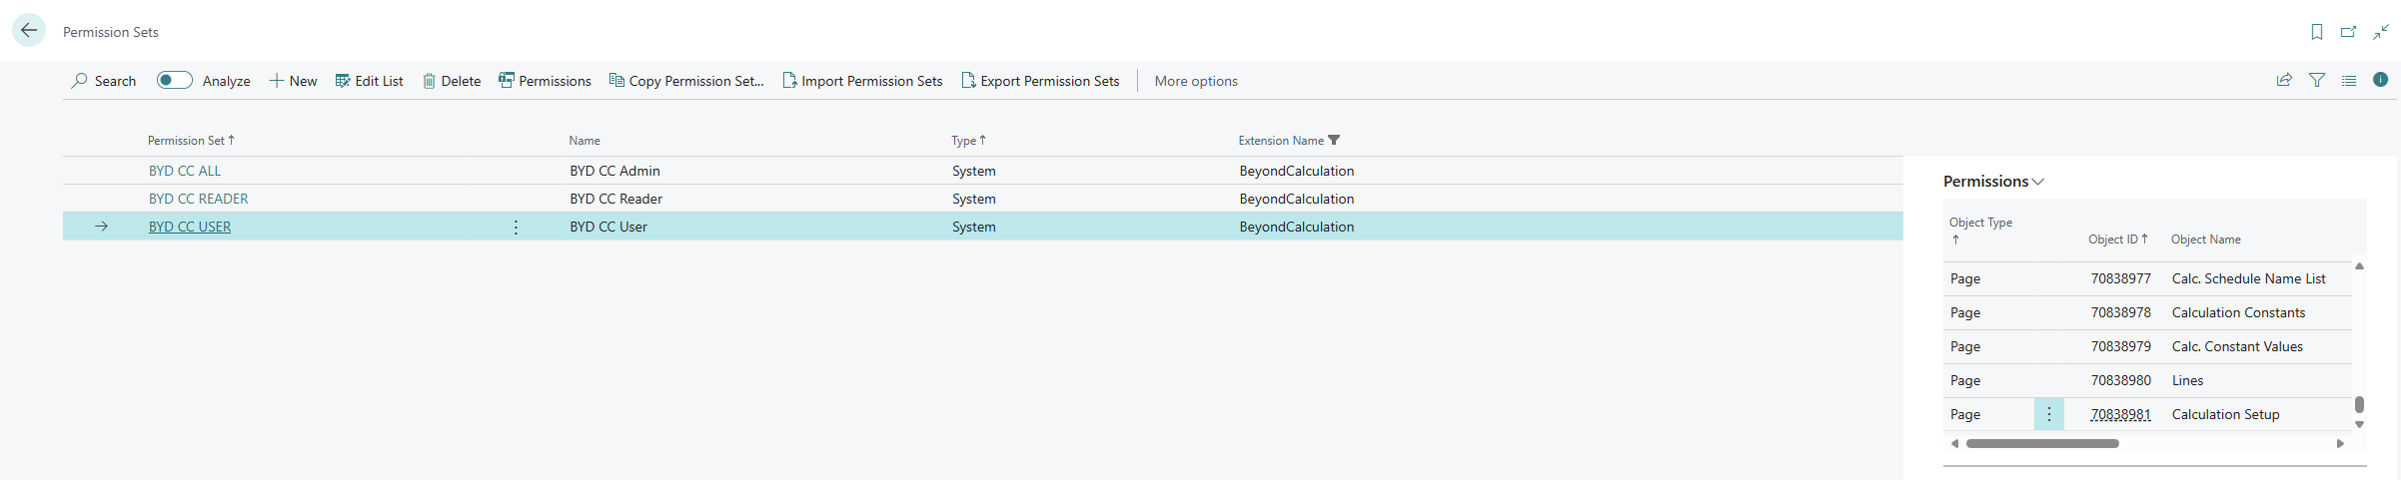Click the back arrow button
This screenshot has width=2401, height=480.
coord(29,31)
